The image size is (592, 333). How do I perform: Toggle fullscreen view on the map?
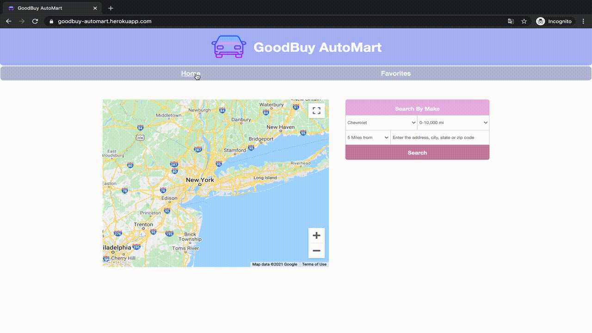(x=316, y=111)
